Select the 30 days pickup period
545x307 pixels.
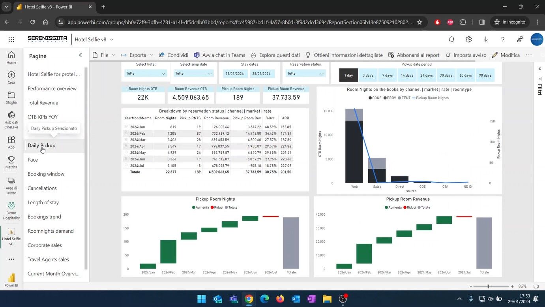(446, 75)
